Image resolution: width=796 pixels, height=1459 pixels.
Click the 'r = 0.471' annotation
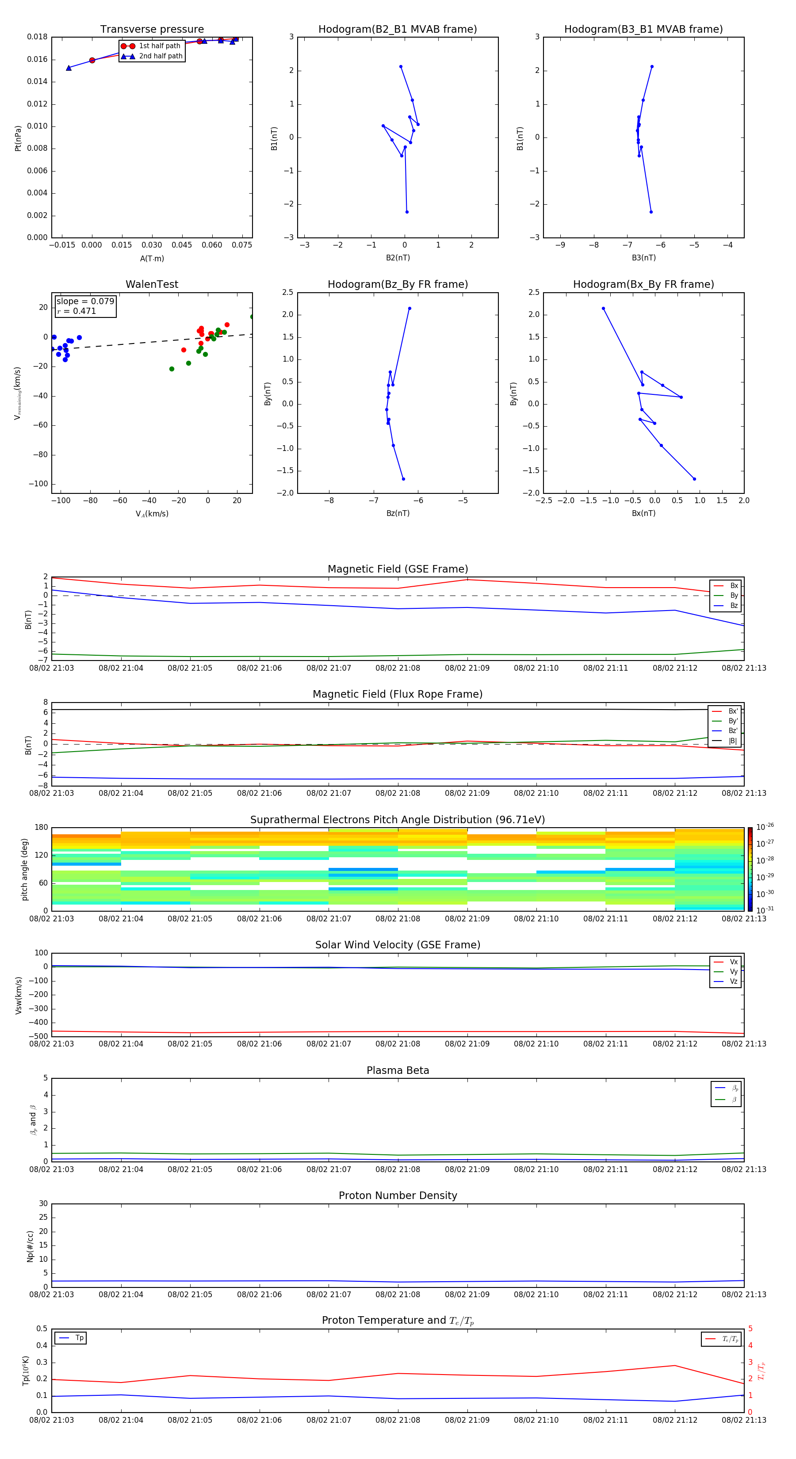pos(77,311)
